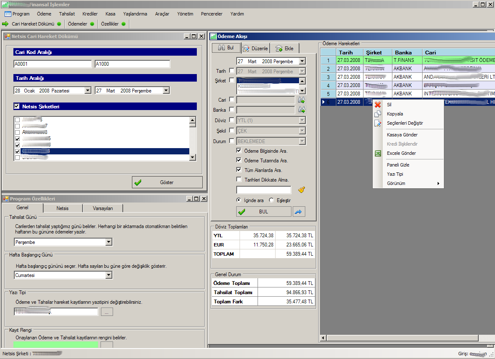Click the Göster button
The width and height of the screenshot is (495, 359).
pos(167,182)
